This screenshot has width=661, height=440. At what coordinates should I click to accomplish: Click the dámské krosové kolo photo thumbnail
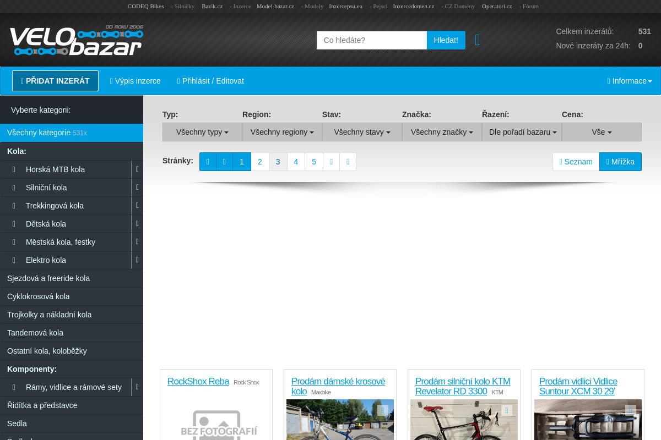pos(340,420)
